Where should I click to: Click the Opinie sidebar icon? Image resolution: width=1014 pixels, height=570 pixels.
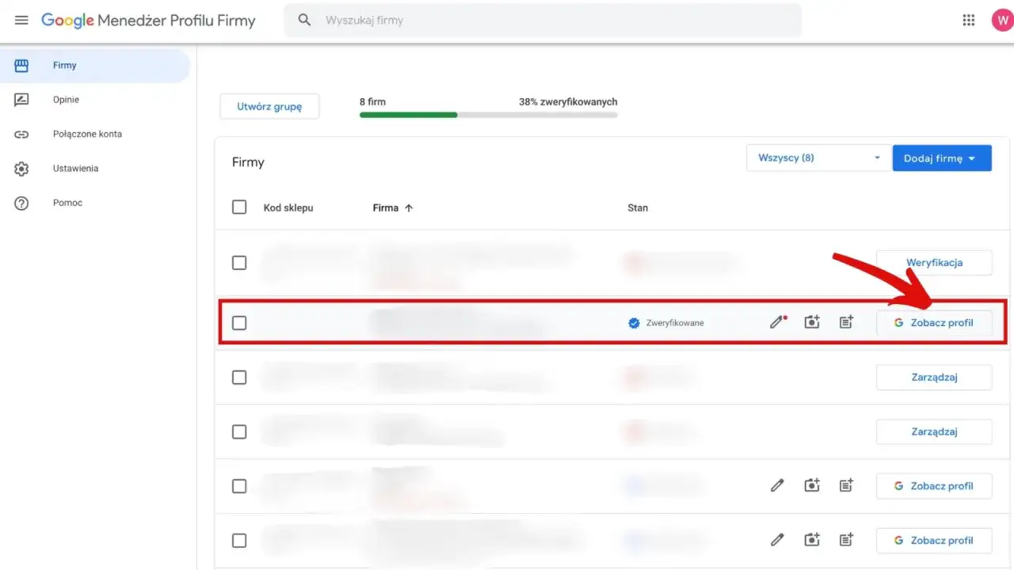pos(21,100)
